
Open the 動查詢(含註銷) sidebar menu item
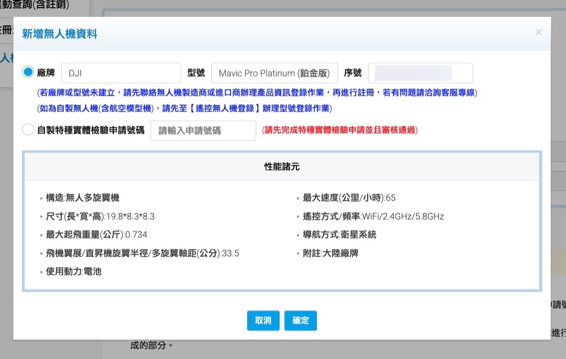[x=34, y=6]
